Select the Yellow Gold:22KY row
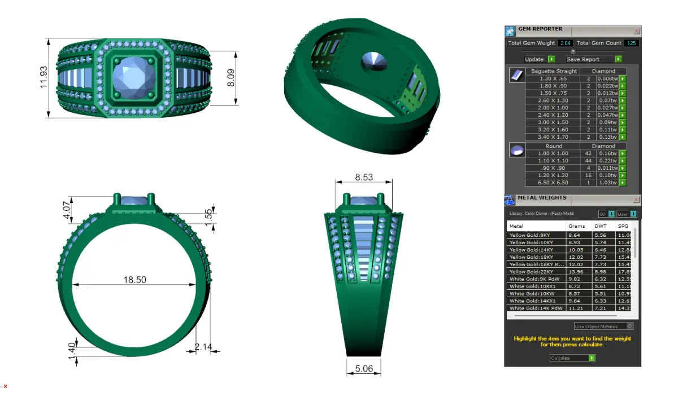The height and width of the screenshot is (397, 678). click(x=570, y=272)
